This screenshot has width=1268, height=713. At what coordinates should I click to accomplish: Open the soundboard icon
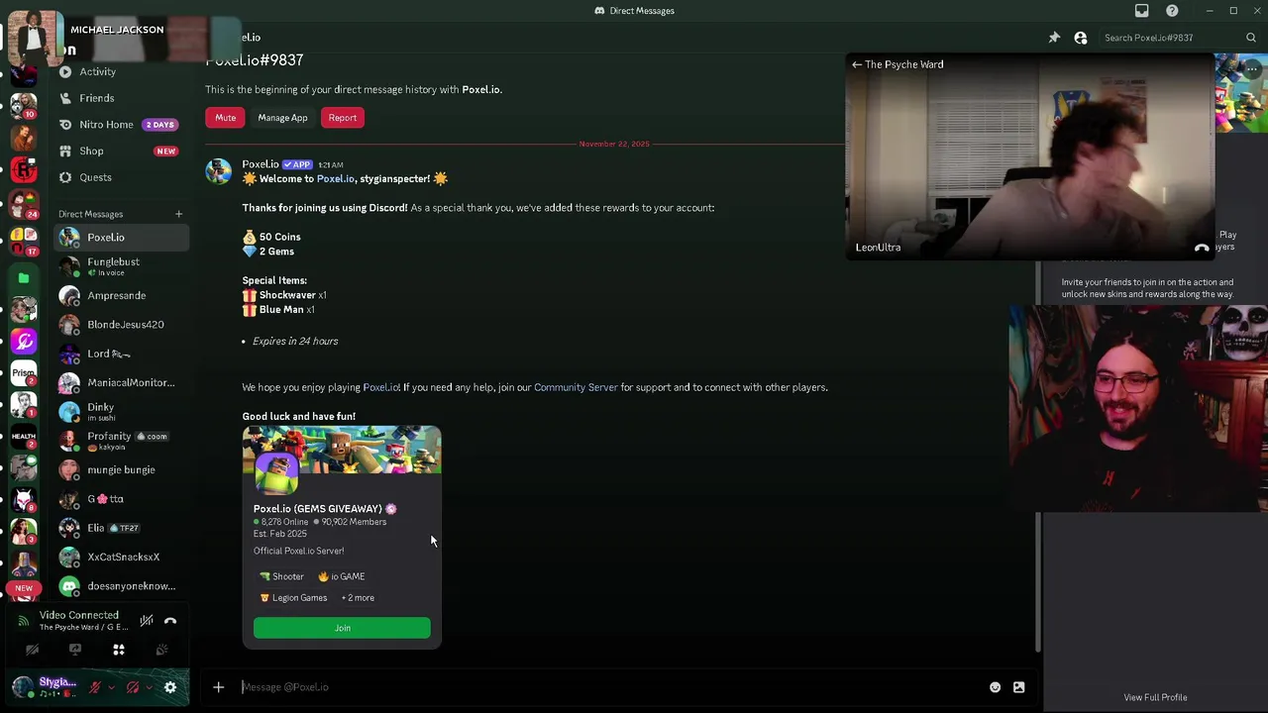click(161, 650)
